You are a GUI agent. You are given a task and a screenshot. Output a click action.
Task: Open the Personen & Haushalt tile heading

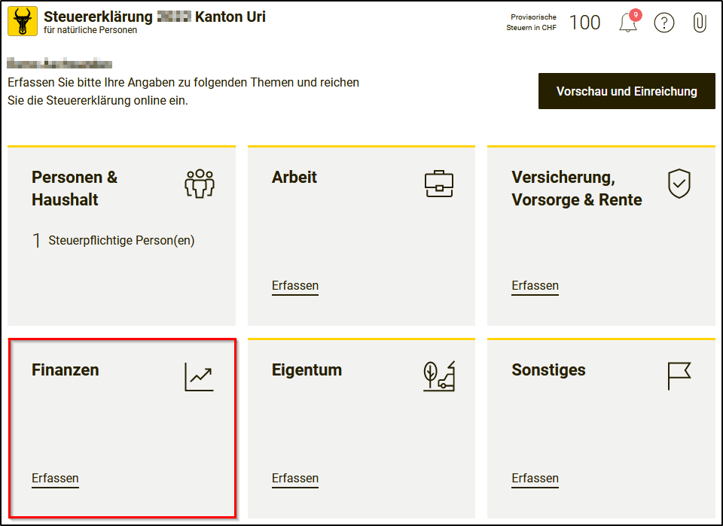point(75,188)
